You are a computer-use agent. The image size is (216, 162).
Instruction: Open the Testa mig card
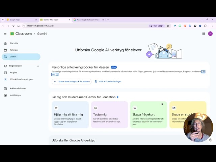click(x=109, y=115)
